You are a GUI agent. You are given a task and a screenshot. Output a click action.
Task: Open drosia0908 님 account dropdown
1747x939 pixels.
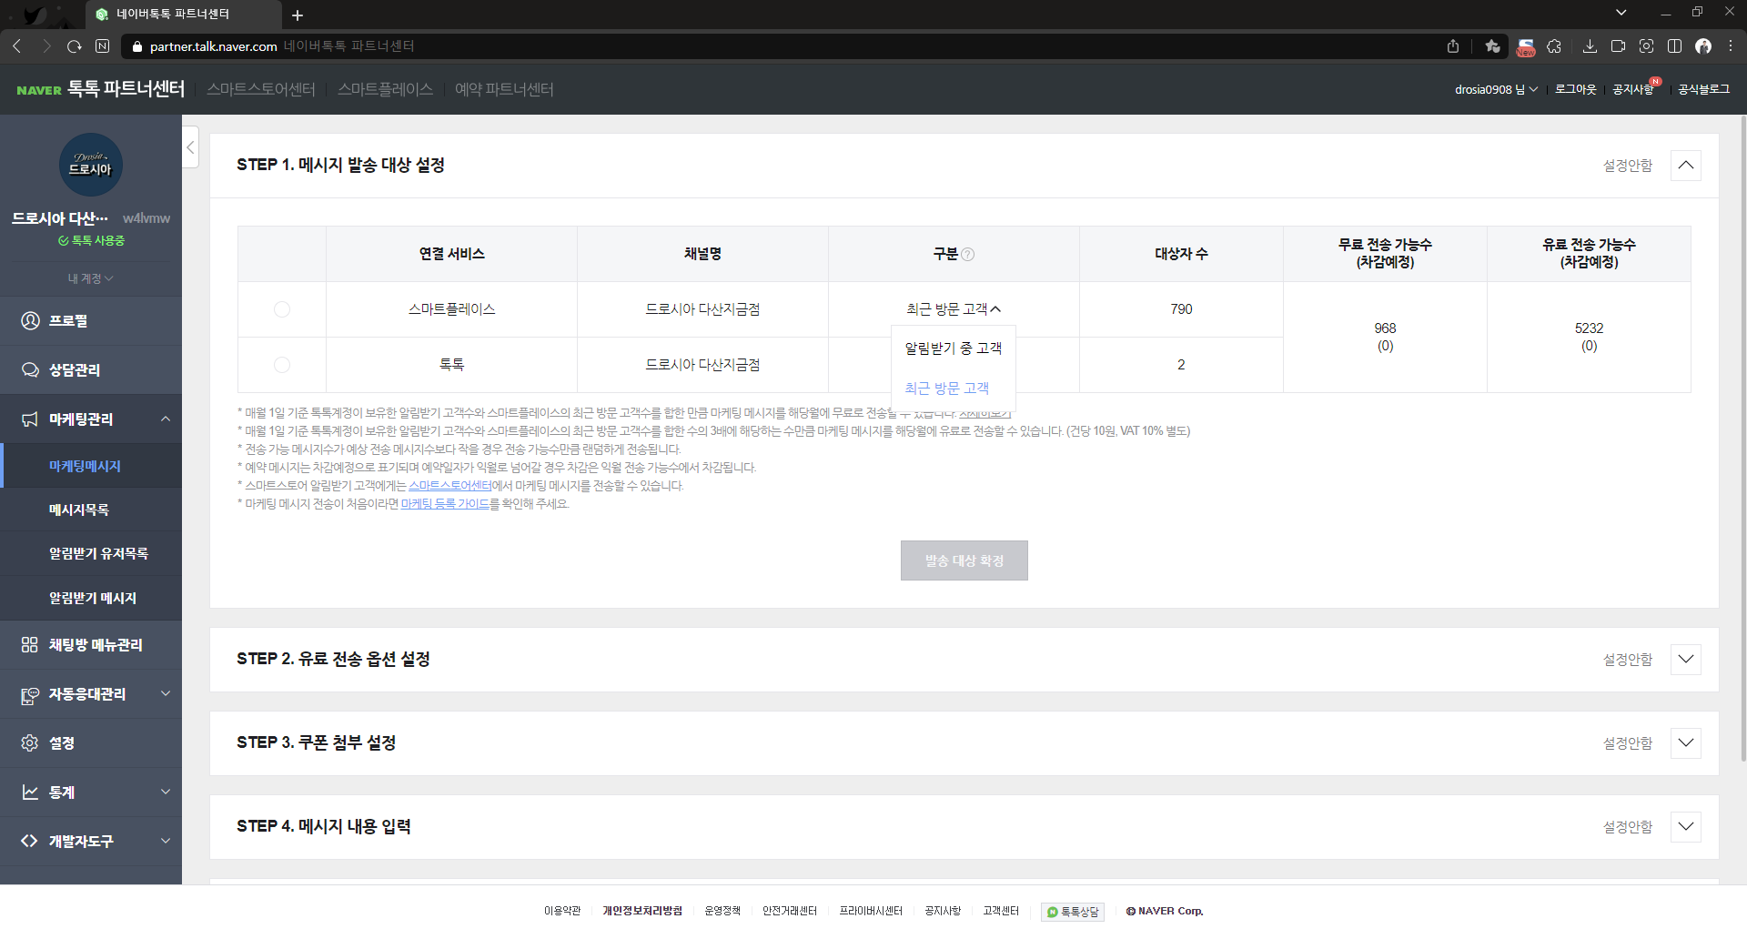click(1496, 89)
